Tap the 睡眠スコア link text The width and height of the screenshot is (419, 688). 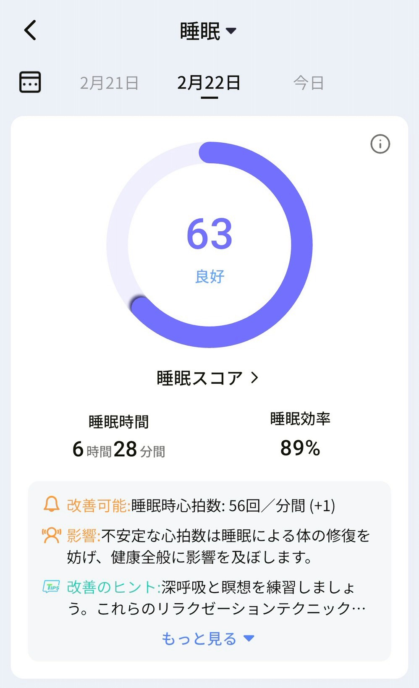coord(199,378)
